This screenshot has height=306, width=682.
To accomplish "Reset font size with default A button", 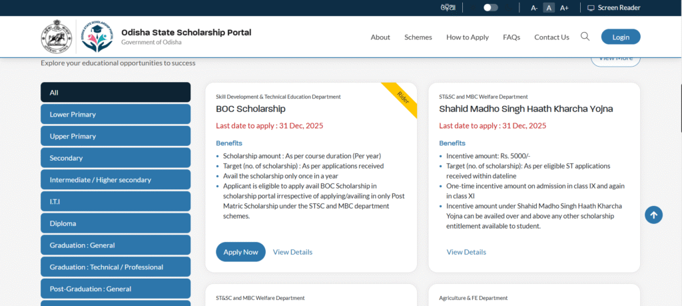I will 549,8.
